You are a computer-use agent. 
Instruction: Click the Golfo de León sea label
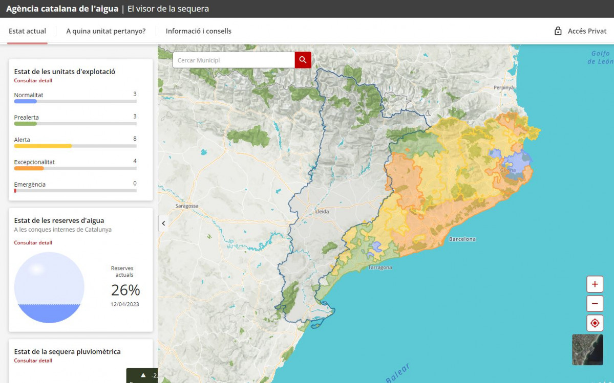pos(600,57)
